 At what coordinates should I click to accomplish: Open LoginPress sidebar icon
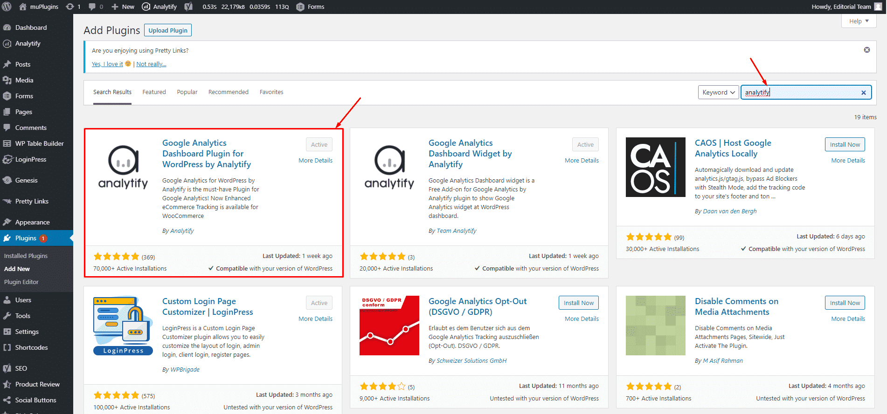[7, 159]
